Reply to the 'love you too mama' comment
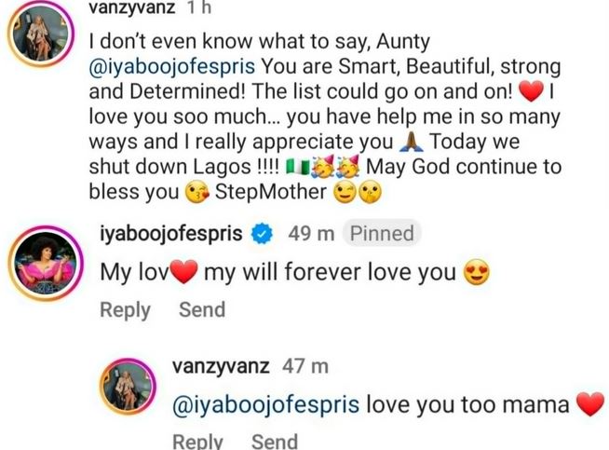Viewport: 609px width, 450px height. [198, 441]
